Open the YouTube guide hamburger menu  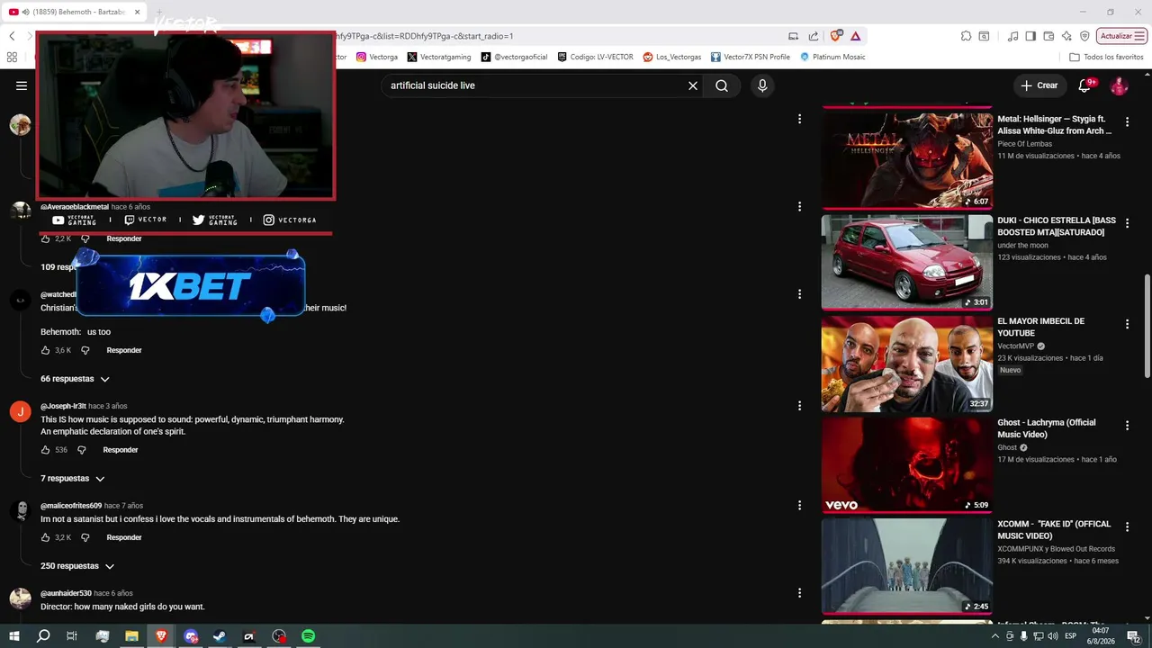click(x=22, y=85)
